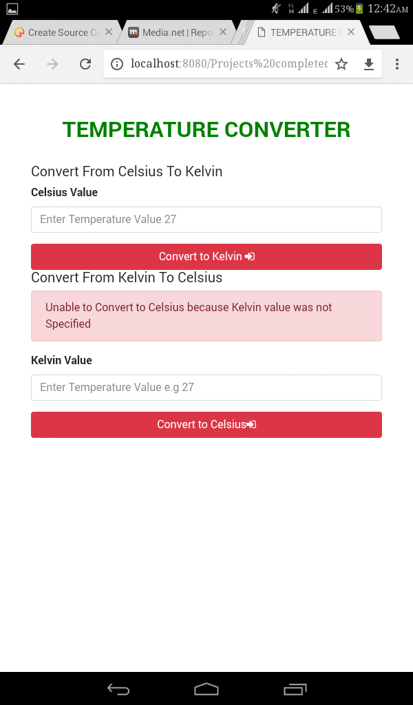This screenshot has width=413, height=705.
Task: Focus the Kelvin Value input field
Action: point(206,387)
